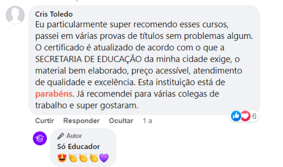Click the red heart reaction icon
Viewport: 283px width, 167px height.
246,116
